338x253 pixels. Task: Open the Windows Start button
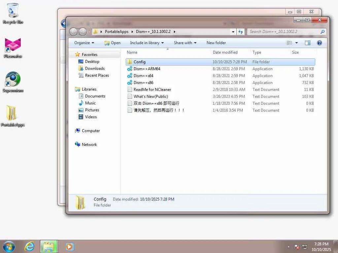9,246
